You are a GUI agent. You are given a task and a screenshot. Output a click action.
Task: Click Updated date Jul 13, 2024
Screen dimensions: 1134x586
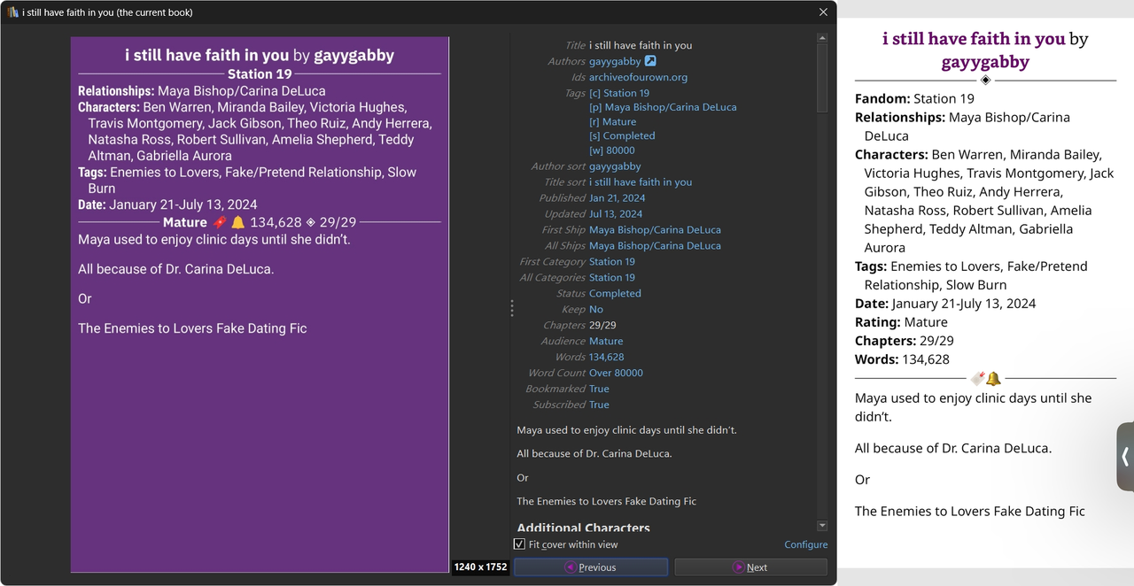(616, 214)
